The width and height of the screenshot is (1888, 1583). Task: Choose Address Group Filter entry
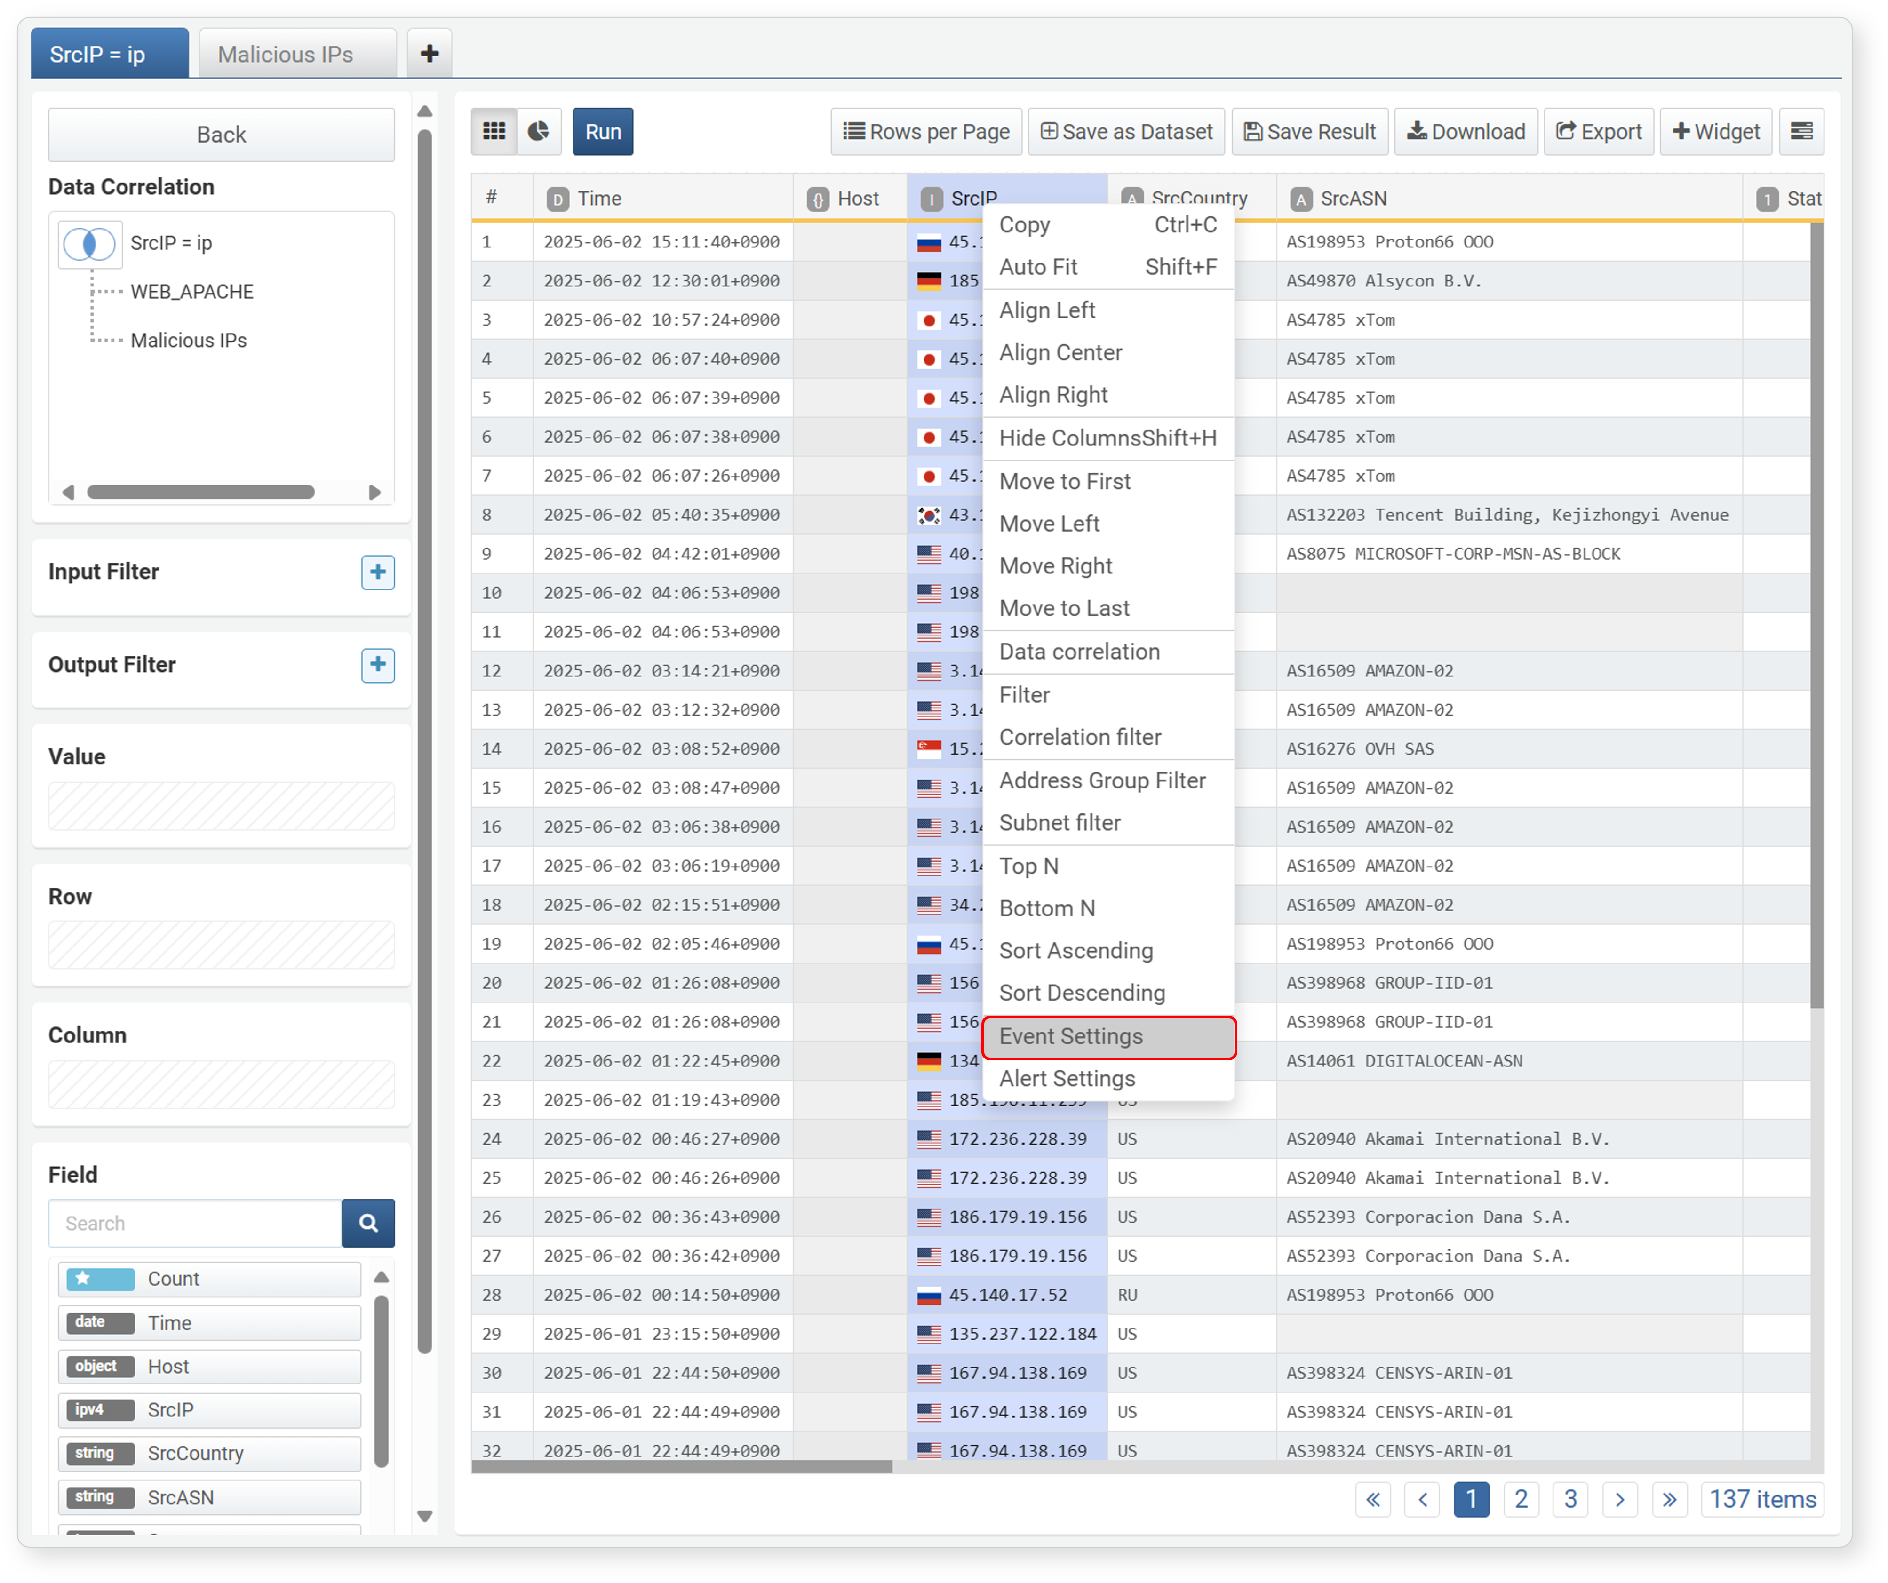pos(1107,780)
